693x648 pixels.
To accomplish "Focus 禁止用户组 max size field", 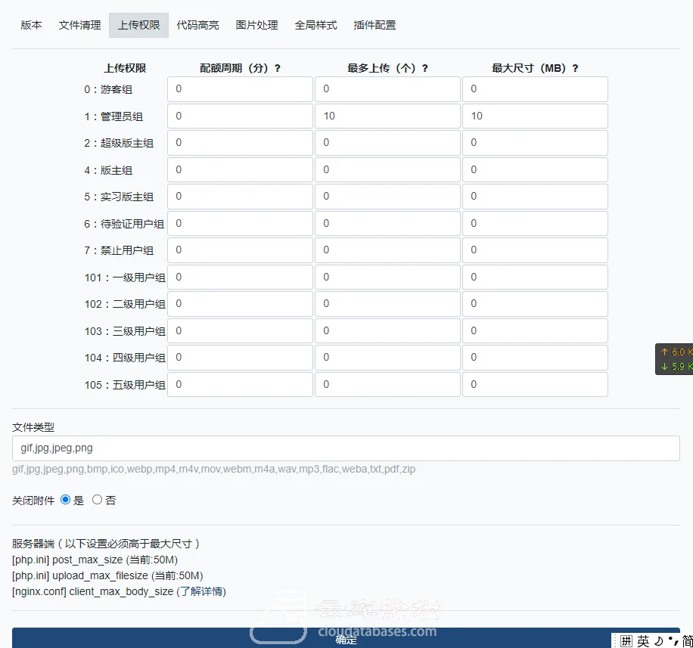I will (x=535, y=250).
